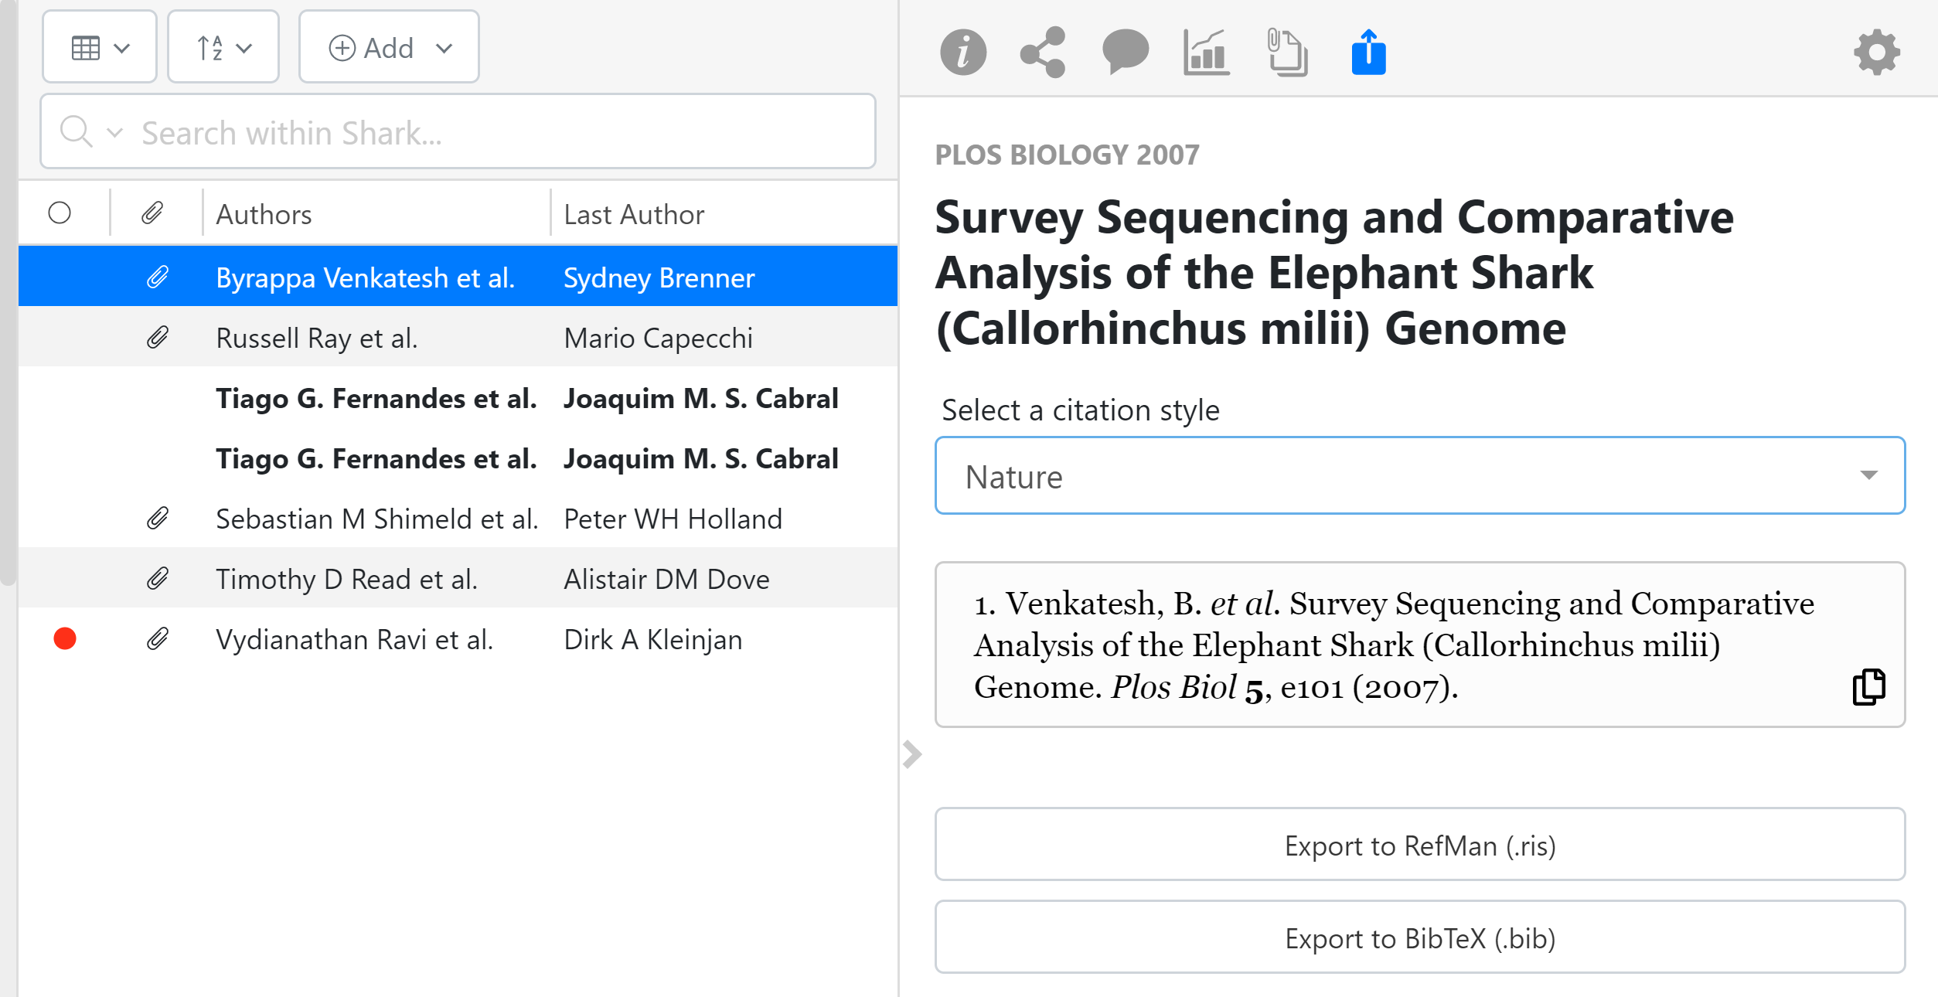Open the settings gear icon

[x=1876, y=53]
